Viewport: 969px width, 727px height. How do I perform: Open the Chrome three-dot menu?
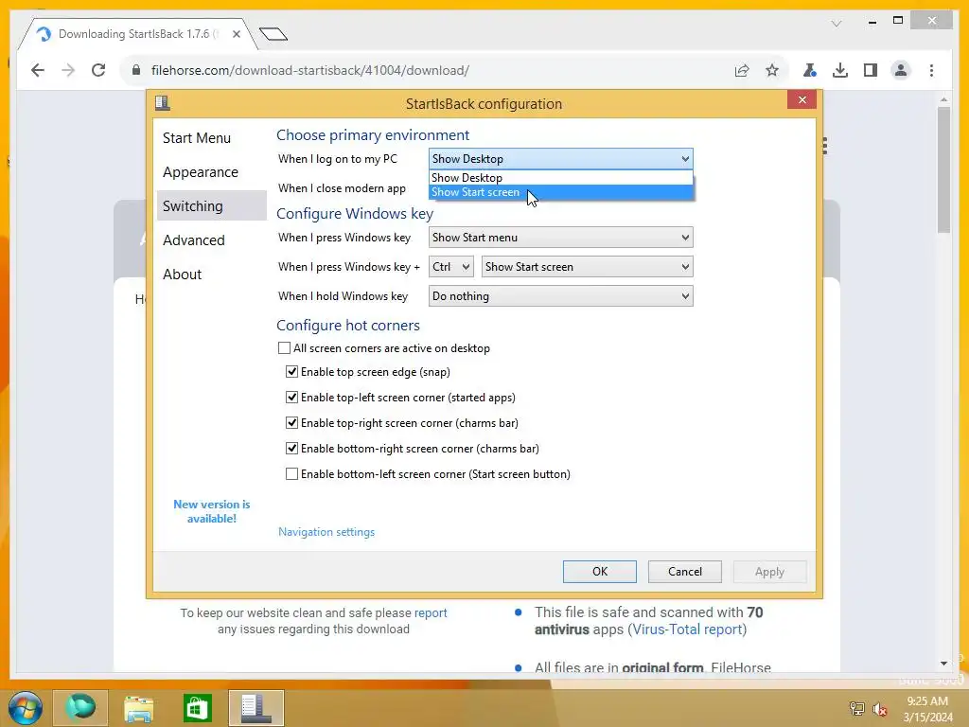pyautogui.click(x=931, y=70)
